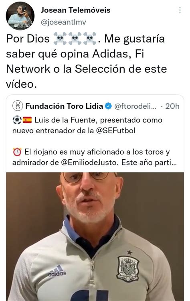This screenshot has height=301, width=190.
Task: Click the red alarm clock emoji
Action: [x=17, y=152]
